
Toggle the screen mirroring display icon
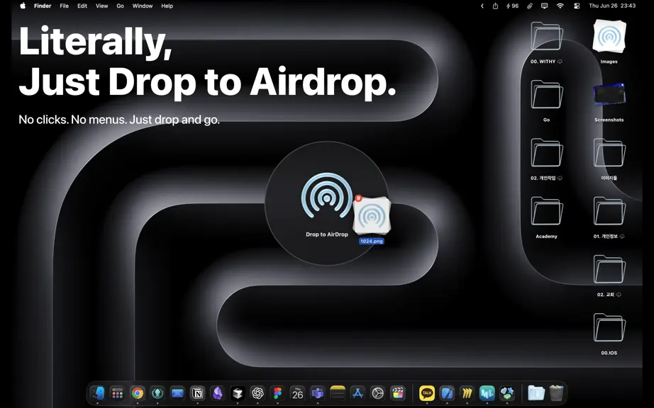click(544, 6)
